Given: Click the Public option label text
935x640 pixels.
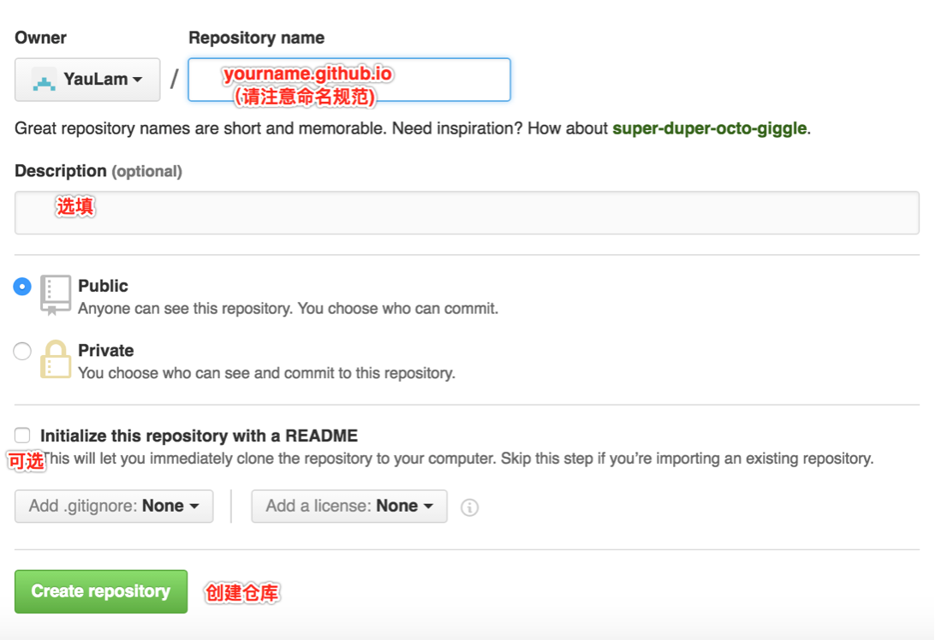Looking at the screenshot, I should [x=103, y=286].
